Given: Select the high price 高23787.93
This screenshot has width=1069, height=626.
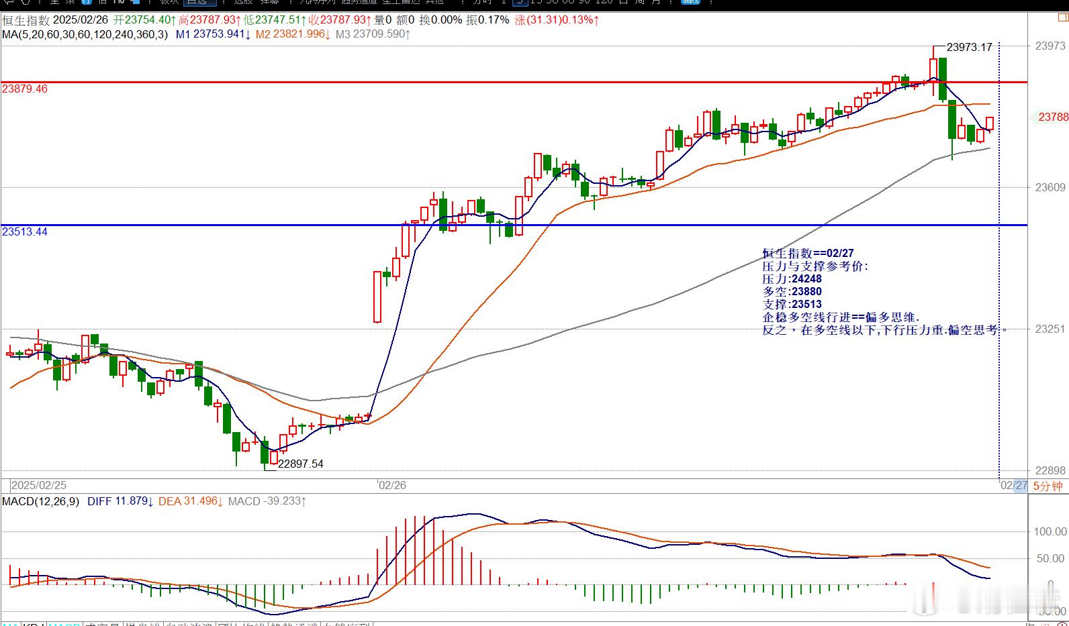Looking at the screenshot, I should (x=210, y=20).
